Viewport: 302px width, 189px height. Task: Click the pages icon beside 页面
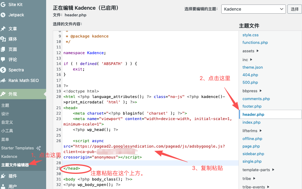click(x=3, y=49)
